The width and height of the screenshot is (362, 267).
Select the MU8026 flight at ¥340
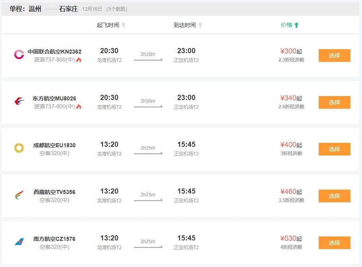coord(334,102)
